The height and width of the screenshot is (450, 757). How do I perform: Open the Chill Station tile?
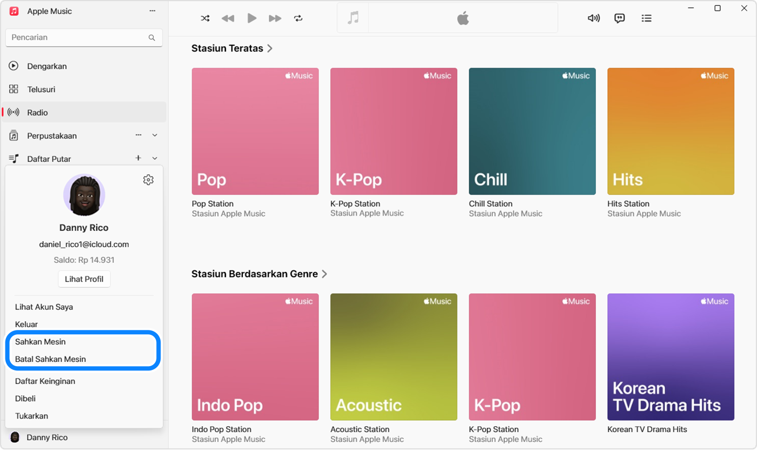(x=532, y=131)
